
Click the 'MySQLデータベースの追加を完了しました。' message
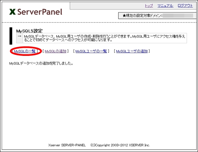point(41,63)
